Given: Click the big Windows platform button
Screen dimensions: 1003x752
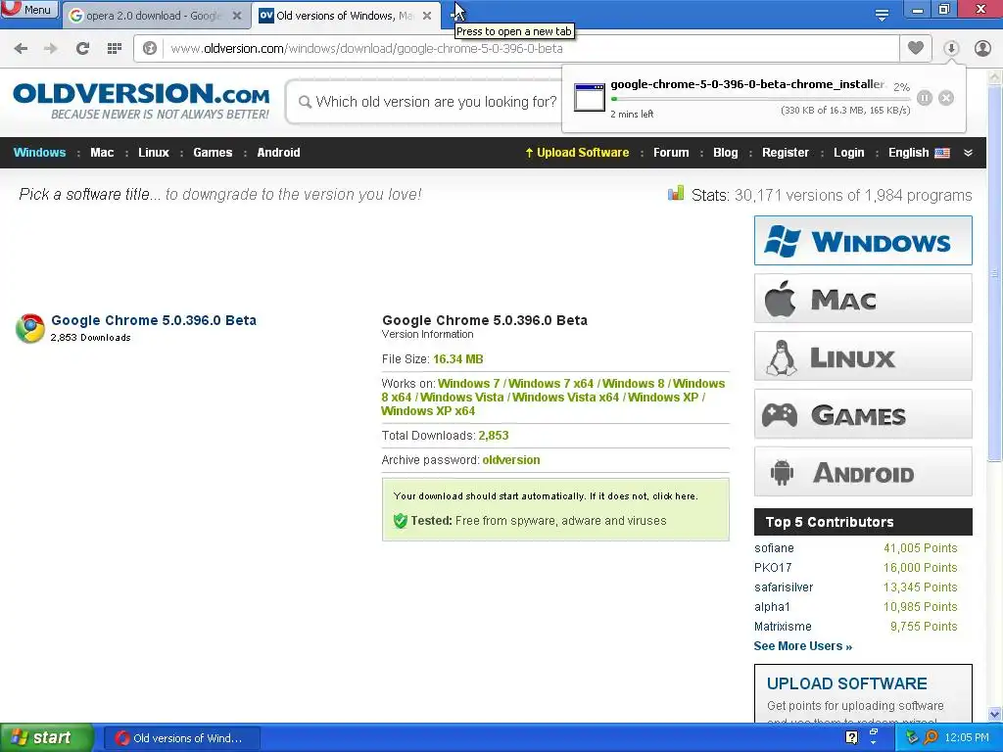Looking at the screenshot, I should [x=863, y=241].
